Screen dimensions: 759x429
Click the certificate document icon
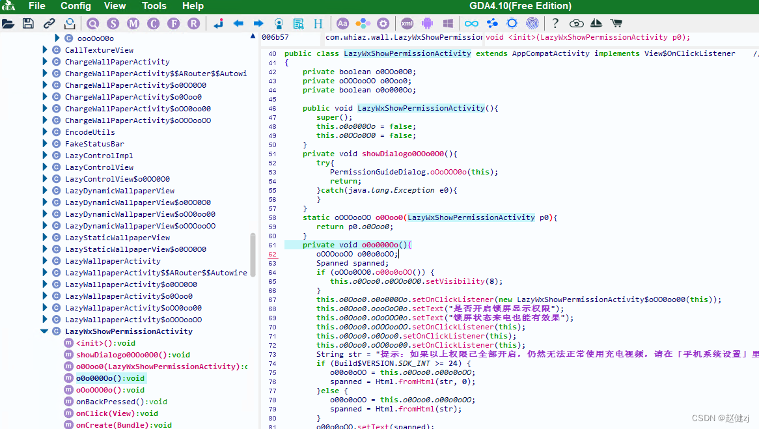pyautogui.click(x=299, y=23)
